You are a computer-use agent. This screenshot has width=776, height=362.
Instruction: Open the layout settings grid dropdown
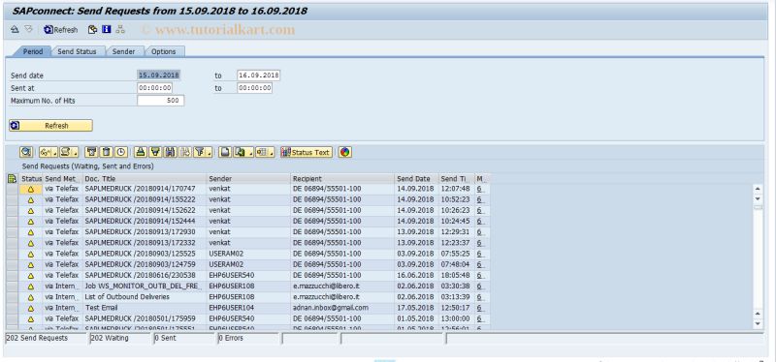265,152
